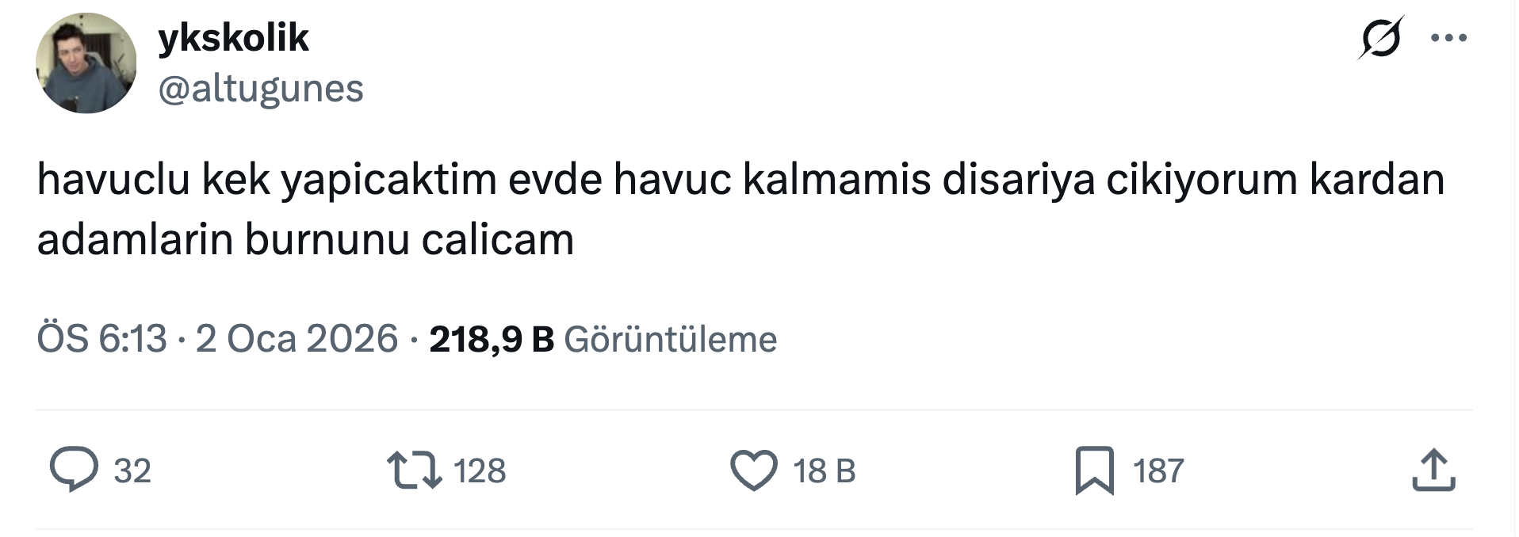Open ykskolik's profile avatar picture
This screenshot has height=537, width=1519.
pos(86,63)
